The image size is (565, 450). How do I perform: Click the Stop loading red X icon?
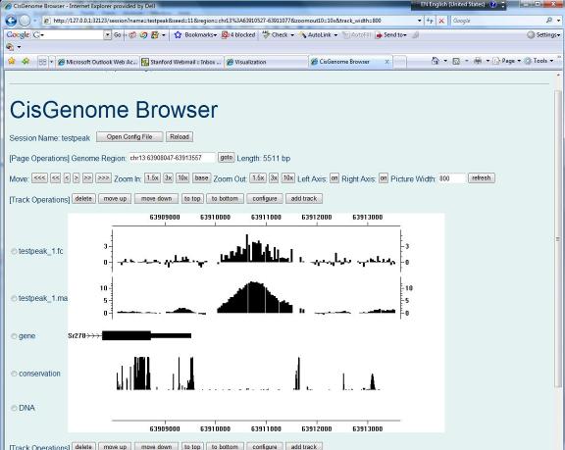441,21
